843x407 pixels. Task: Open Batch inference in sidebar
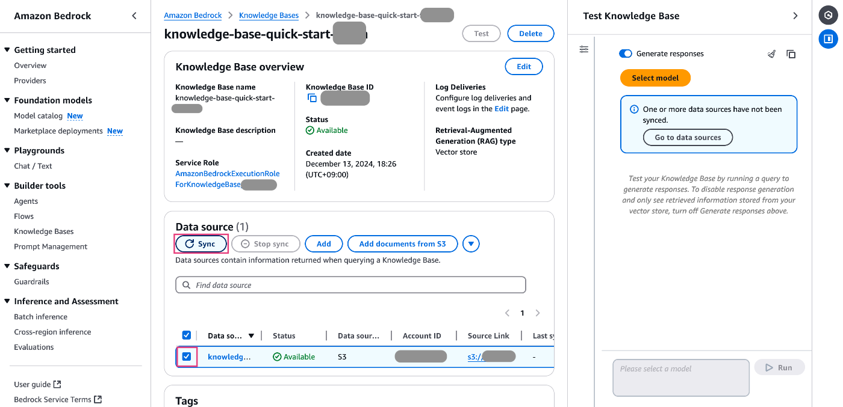pyautogui.click(x=40, y=317)
